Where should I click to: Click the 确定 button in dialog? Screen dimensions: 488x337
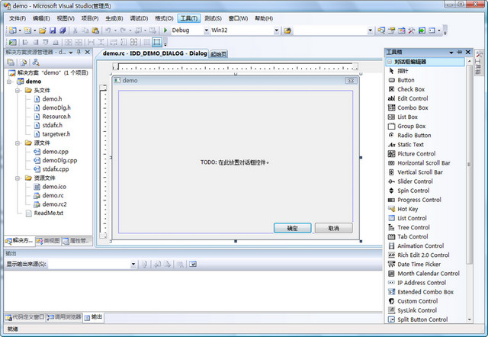pos(292,228)
